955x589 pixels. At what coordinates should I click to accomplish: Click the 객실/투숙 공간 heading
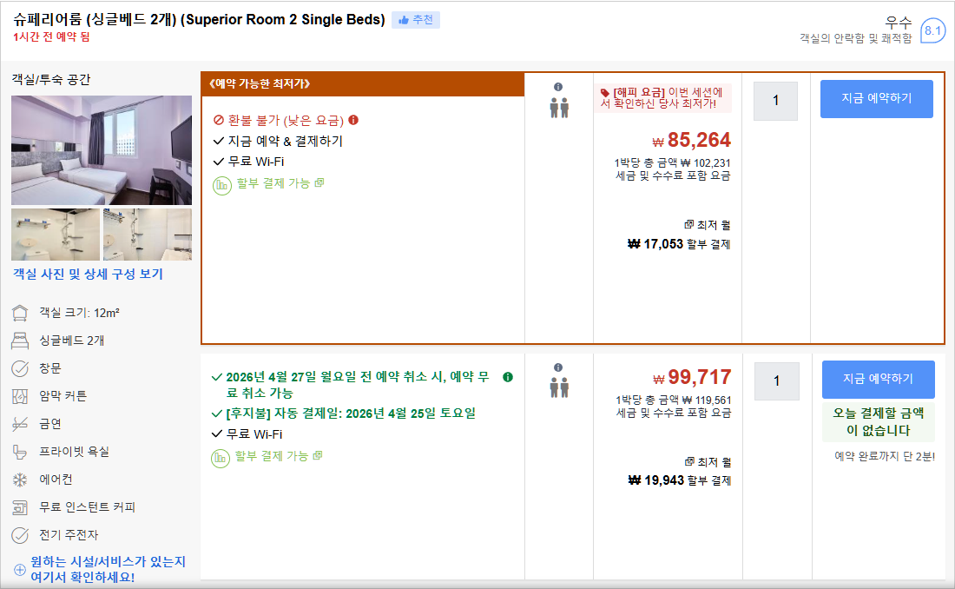[51, 80]
